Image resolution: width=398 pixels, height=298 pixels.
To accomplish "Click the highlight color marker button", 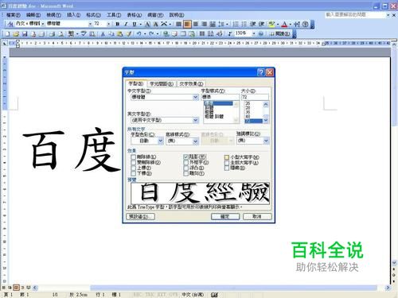I will pyautogui.click(x=271, y=24).
